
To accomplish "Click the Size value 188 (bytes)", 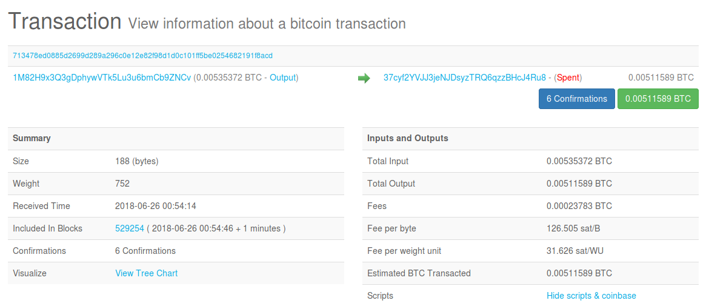I will point(137,161).
